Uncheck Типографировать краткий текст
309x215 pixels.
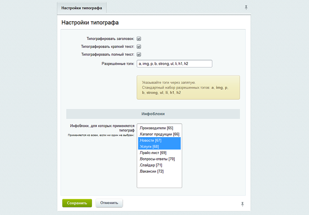[x=139, y=47]
